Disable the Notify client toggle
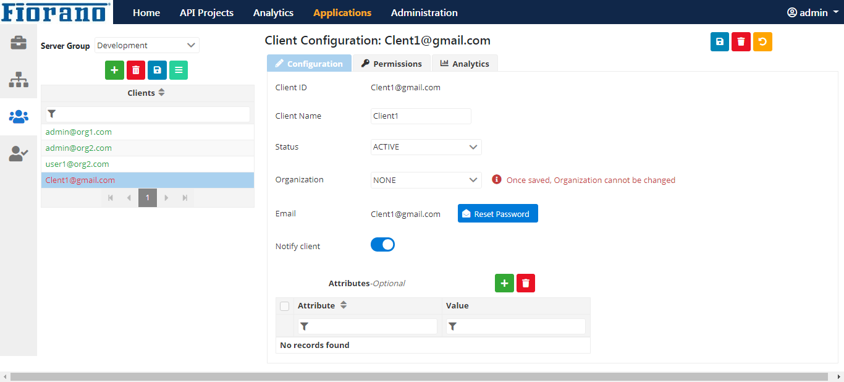The height and width of the screenshot is (382, 844). [x=382, y=245]
